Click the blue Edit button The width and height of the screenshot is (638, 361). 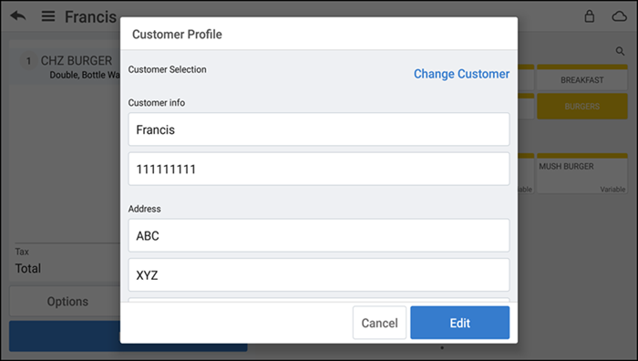(x=459, y=323)
